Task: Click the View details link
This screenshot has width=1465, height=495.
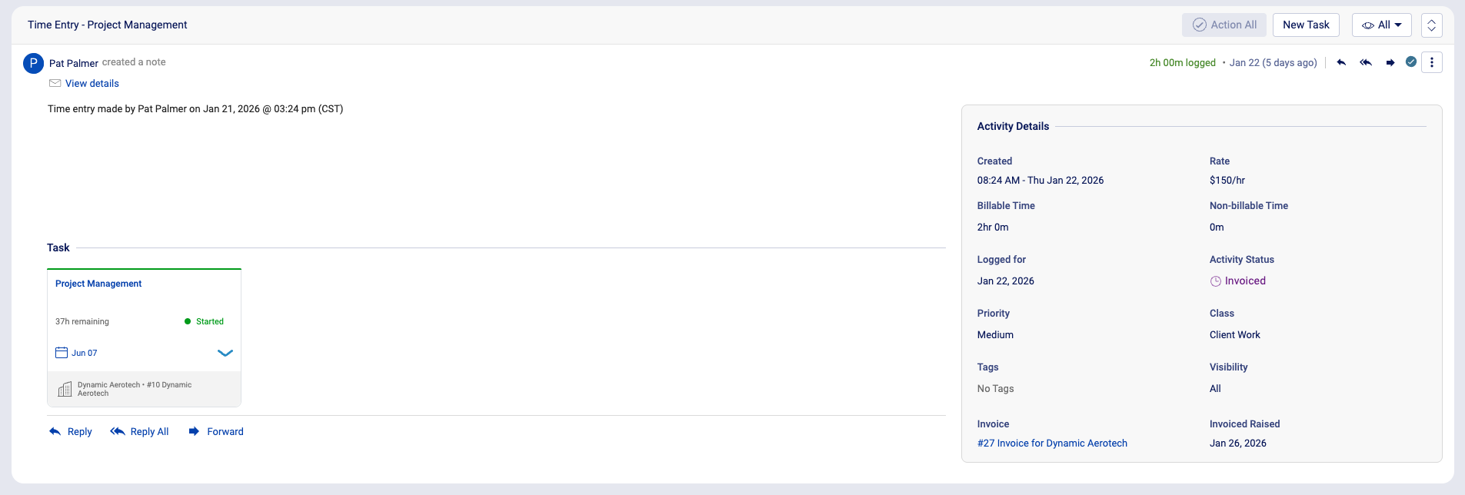Action: [x=92, y=84]
